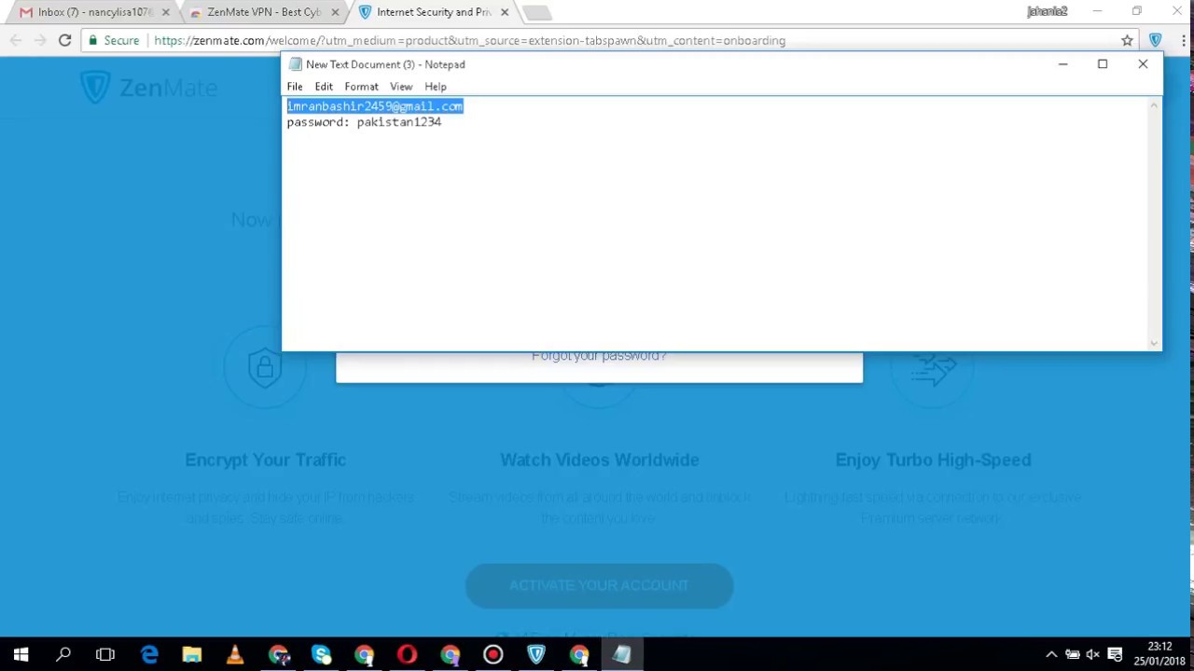
Task: Close the ZenMate VPN tab
Action: [x=335, y=12]
